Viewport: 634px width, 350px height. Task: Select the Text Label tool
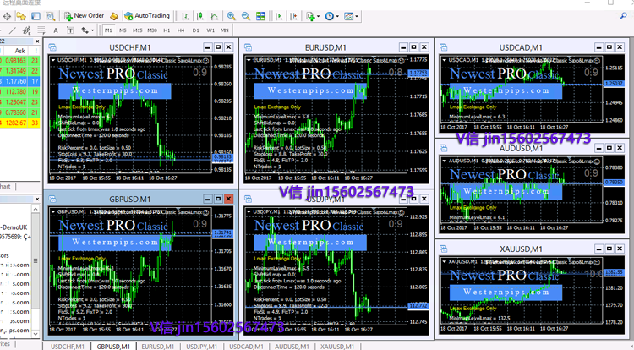pos(70,30)
